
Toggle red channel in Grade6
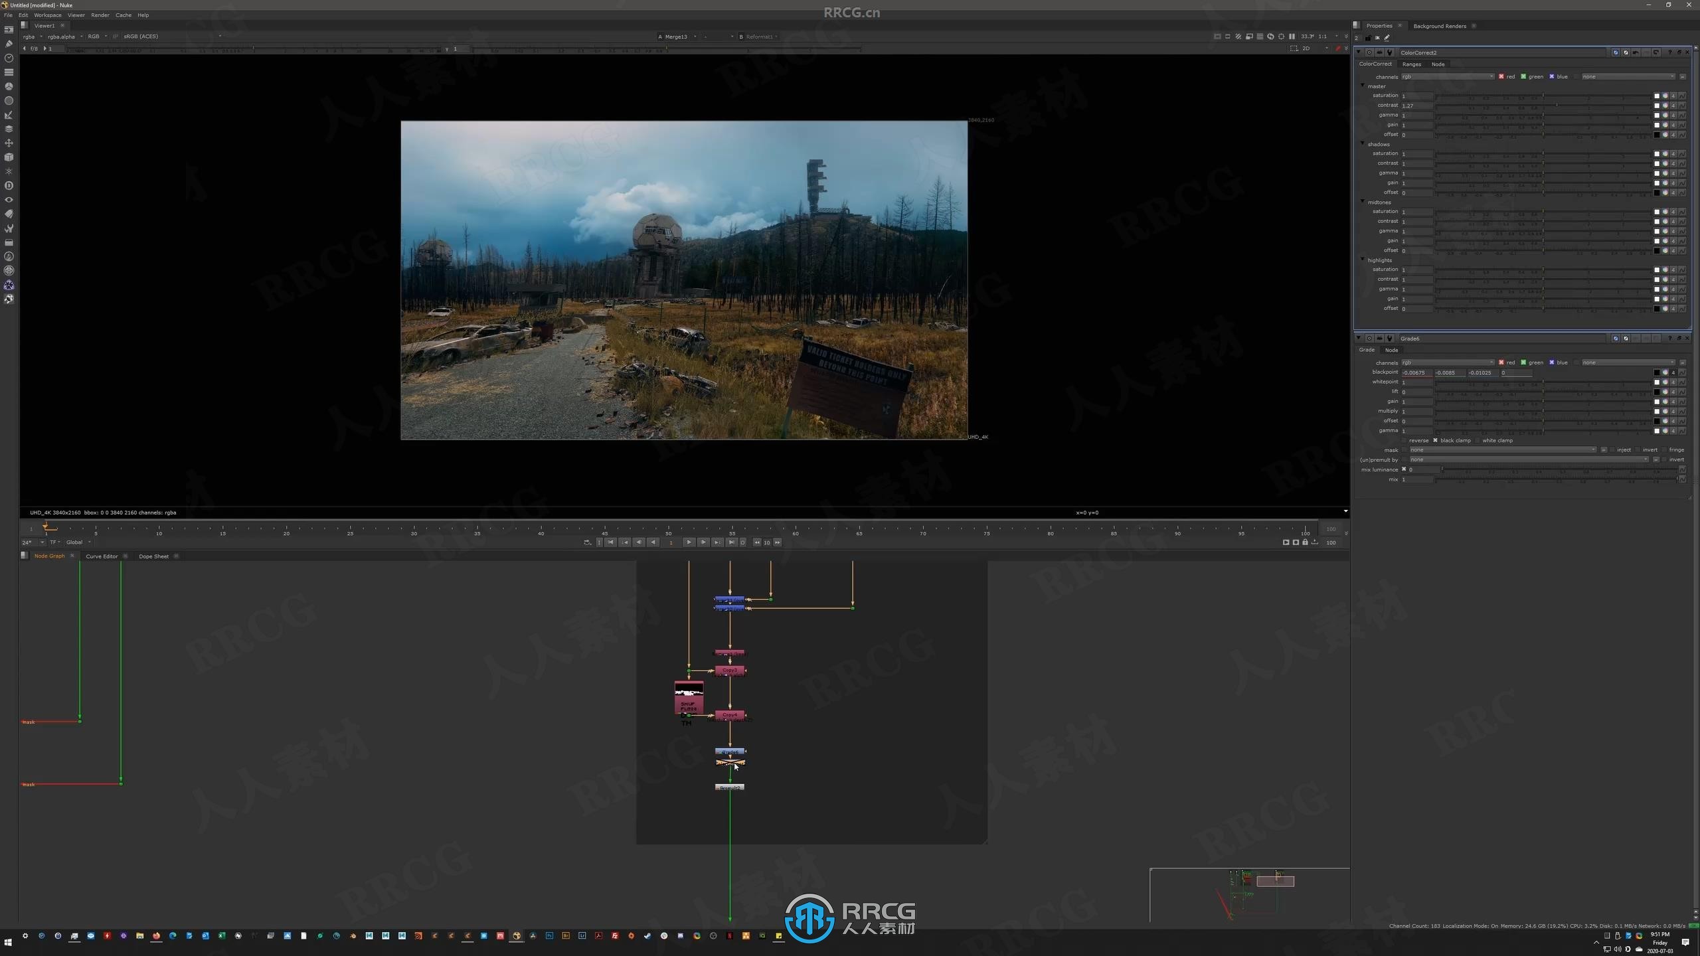coord(1501,362)
